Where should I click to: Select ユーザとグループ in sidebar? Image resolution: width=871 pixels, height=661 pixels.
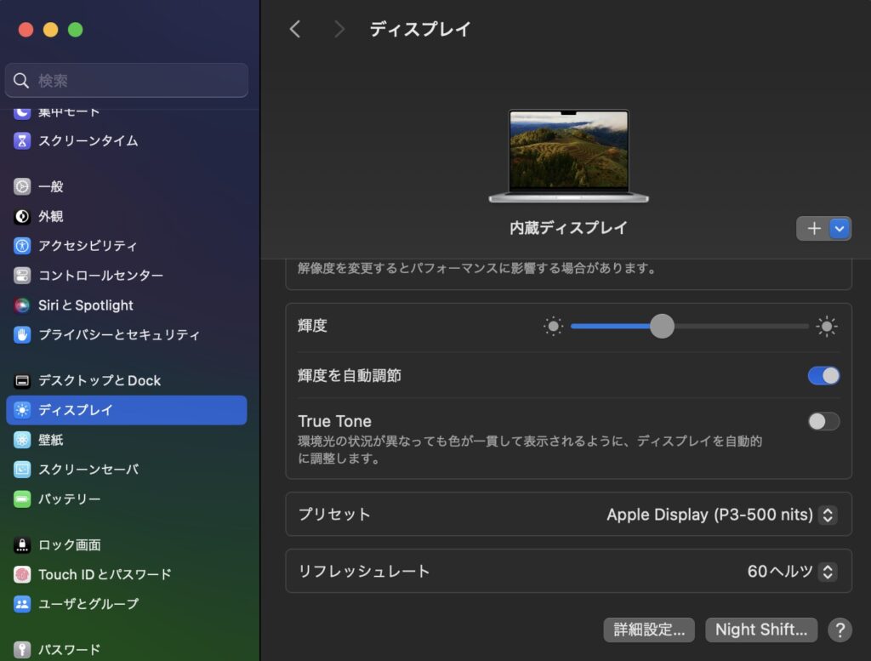coord(88,604)
